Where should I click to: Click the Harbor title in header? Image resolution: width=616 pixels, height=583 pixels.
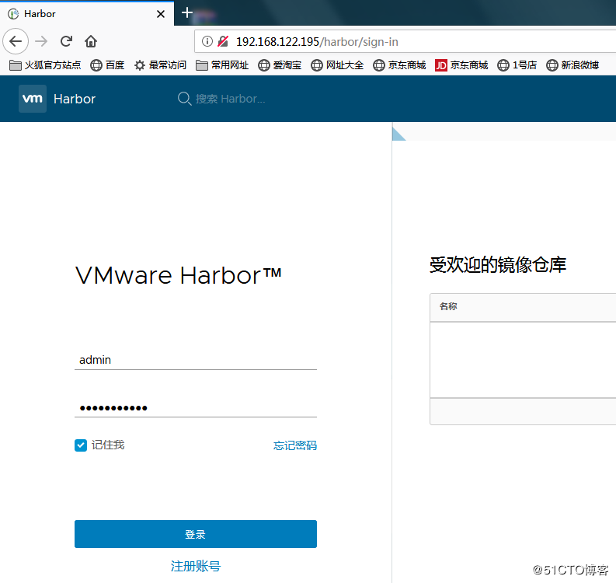coord(75,99)
